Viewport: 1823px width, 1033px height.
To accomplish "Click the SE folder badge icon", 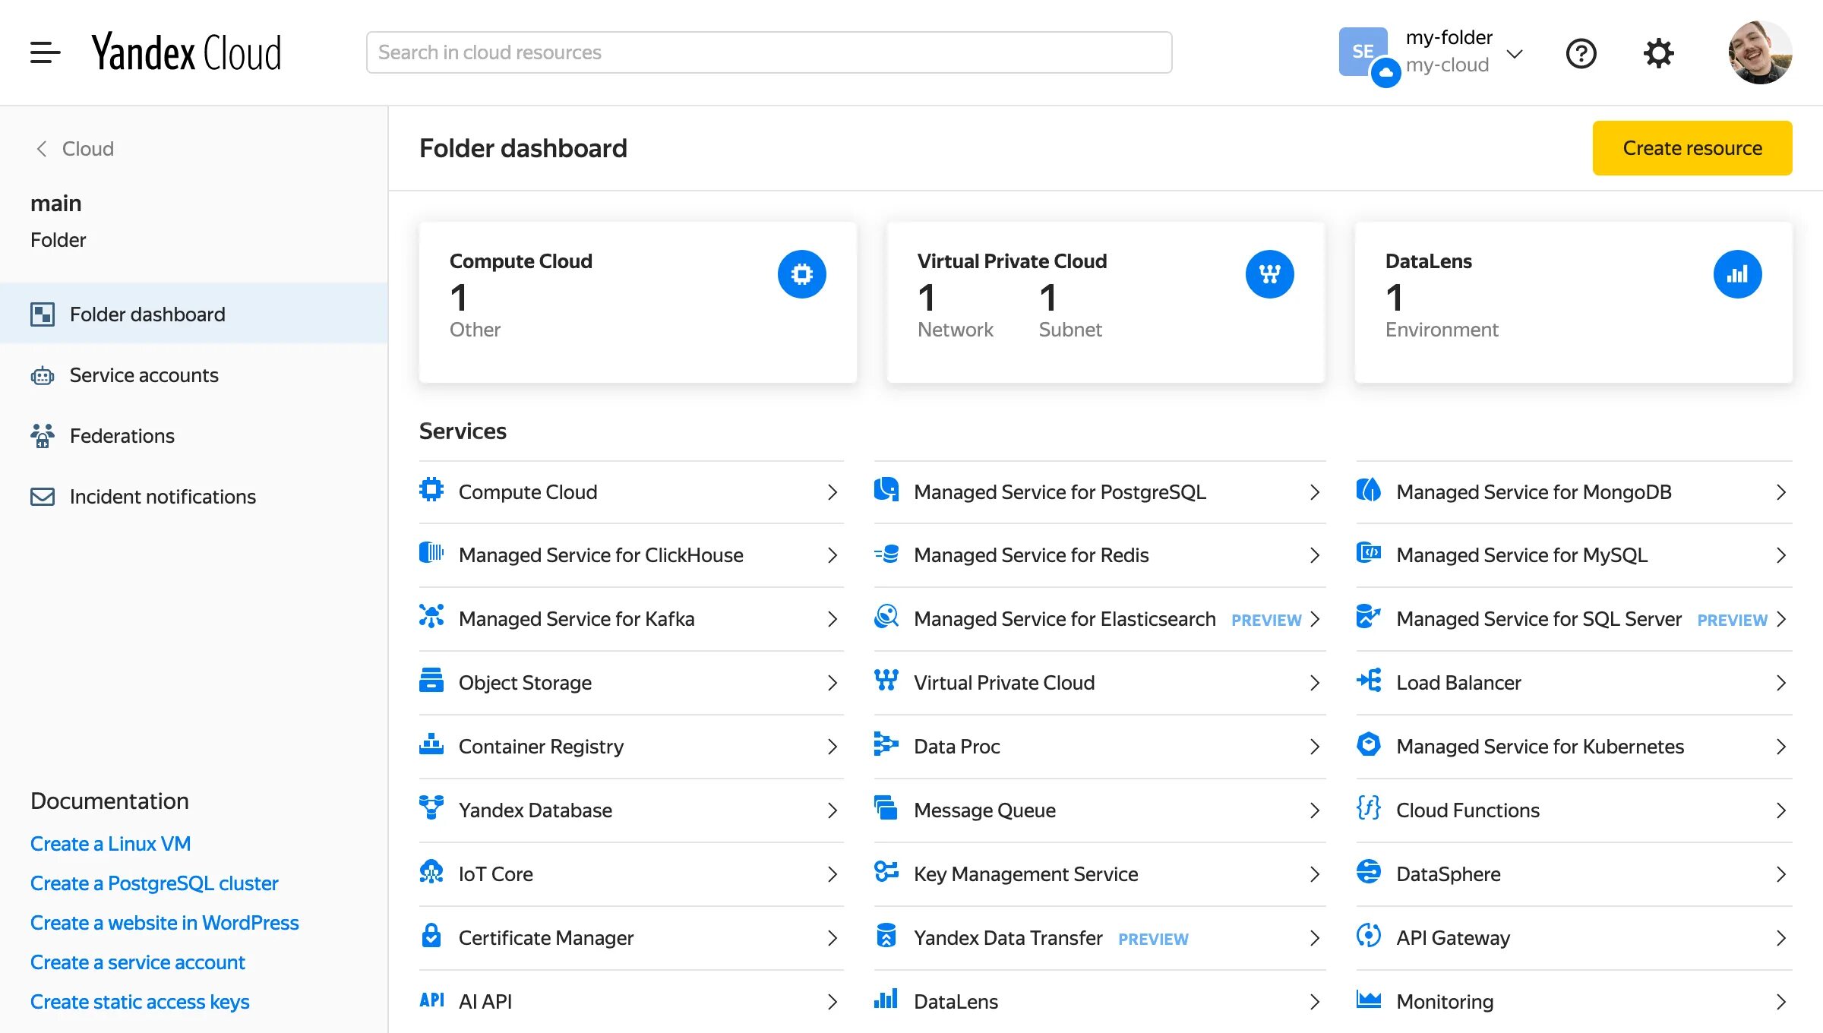I will (x=1363, y=52).
